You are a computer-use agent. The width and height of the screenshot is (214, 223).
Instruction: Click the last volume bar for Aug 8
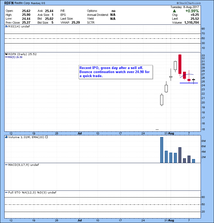pos(193,161)
